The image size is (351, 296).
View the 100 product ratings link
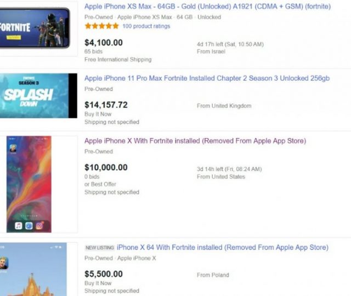click(146, 26)
